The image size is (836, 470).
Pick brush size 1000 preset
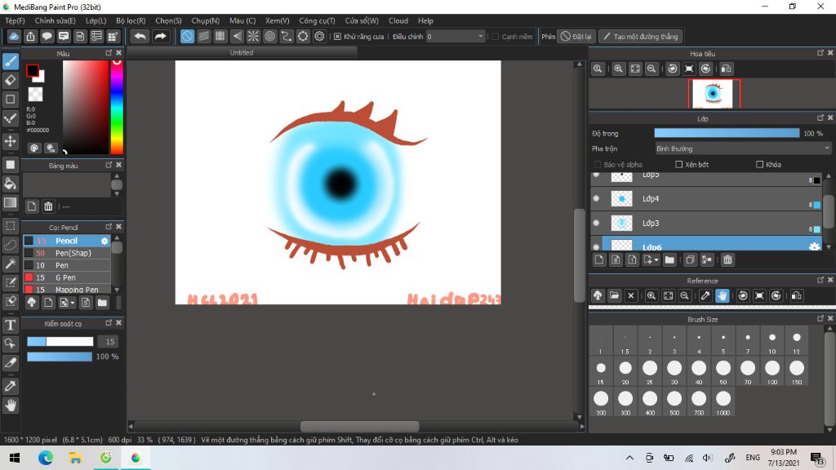coord(723,401)
